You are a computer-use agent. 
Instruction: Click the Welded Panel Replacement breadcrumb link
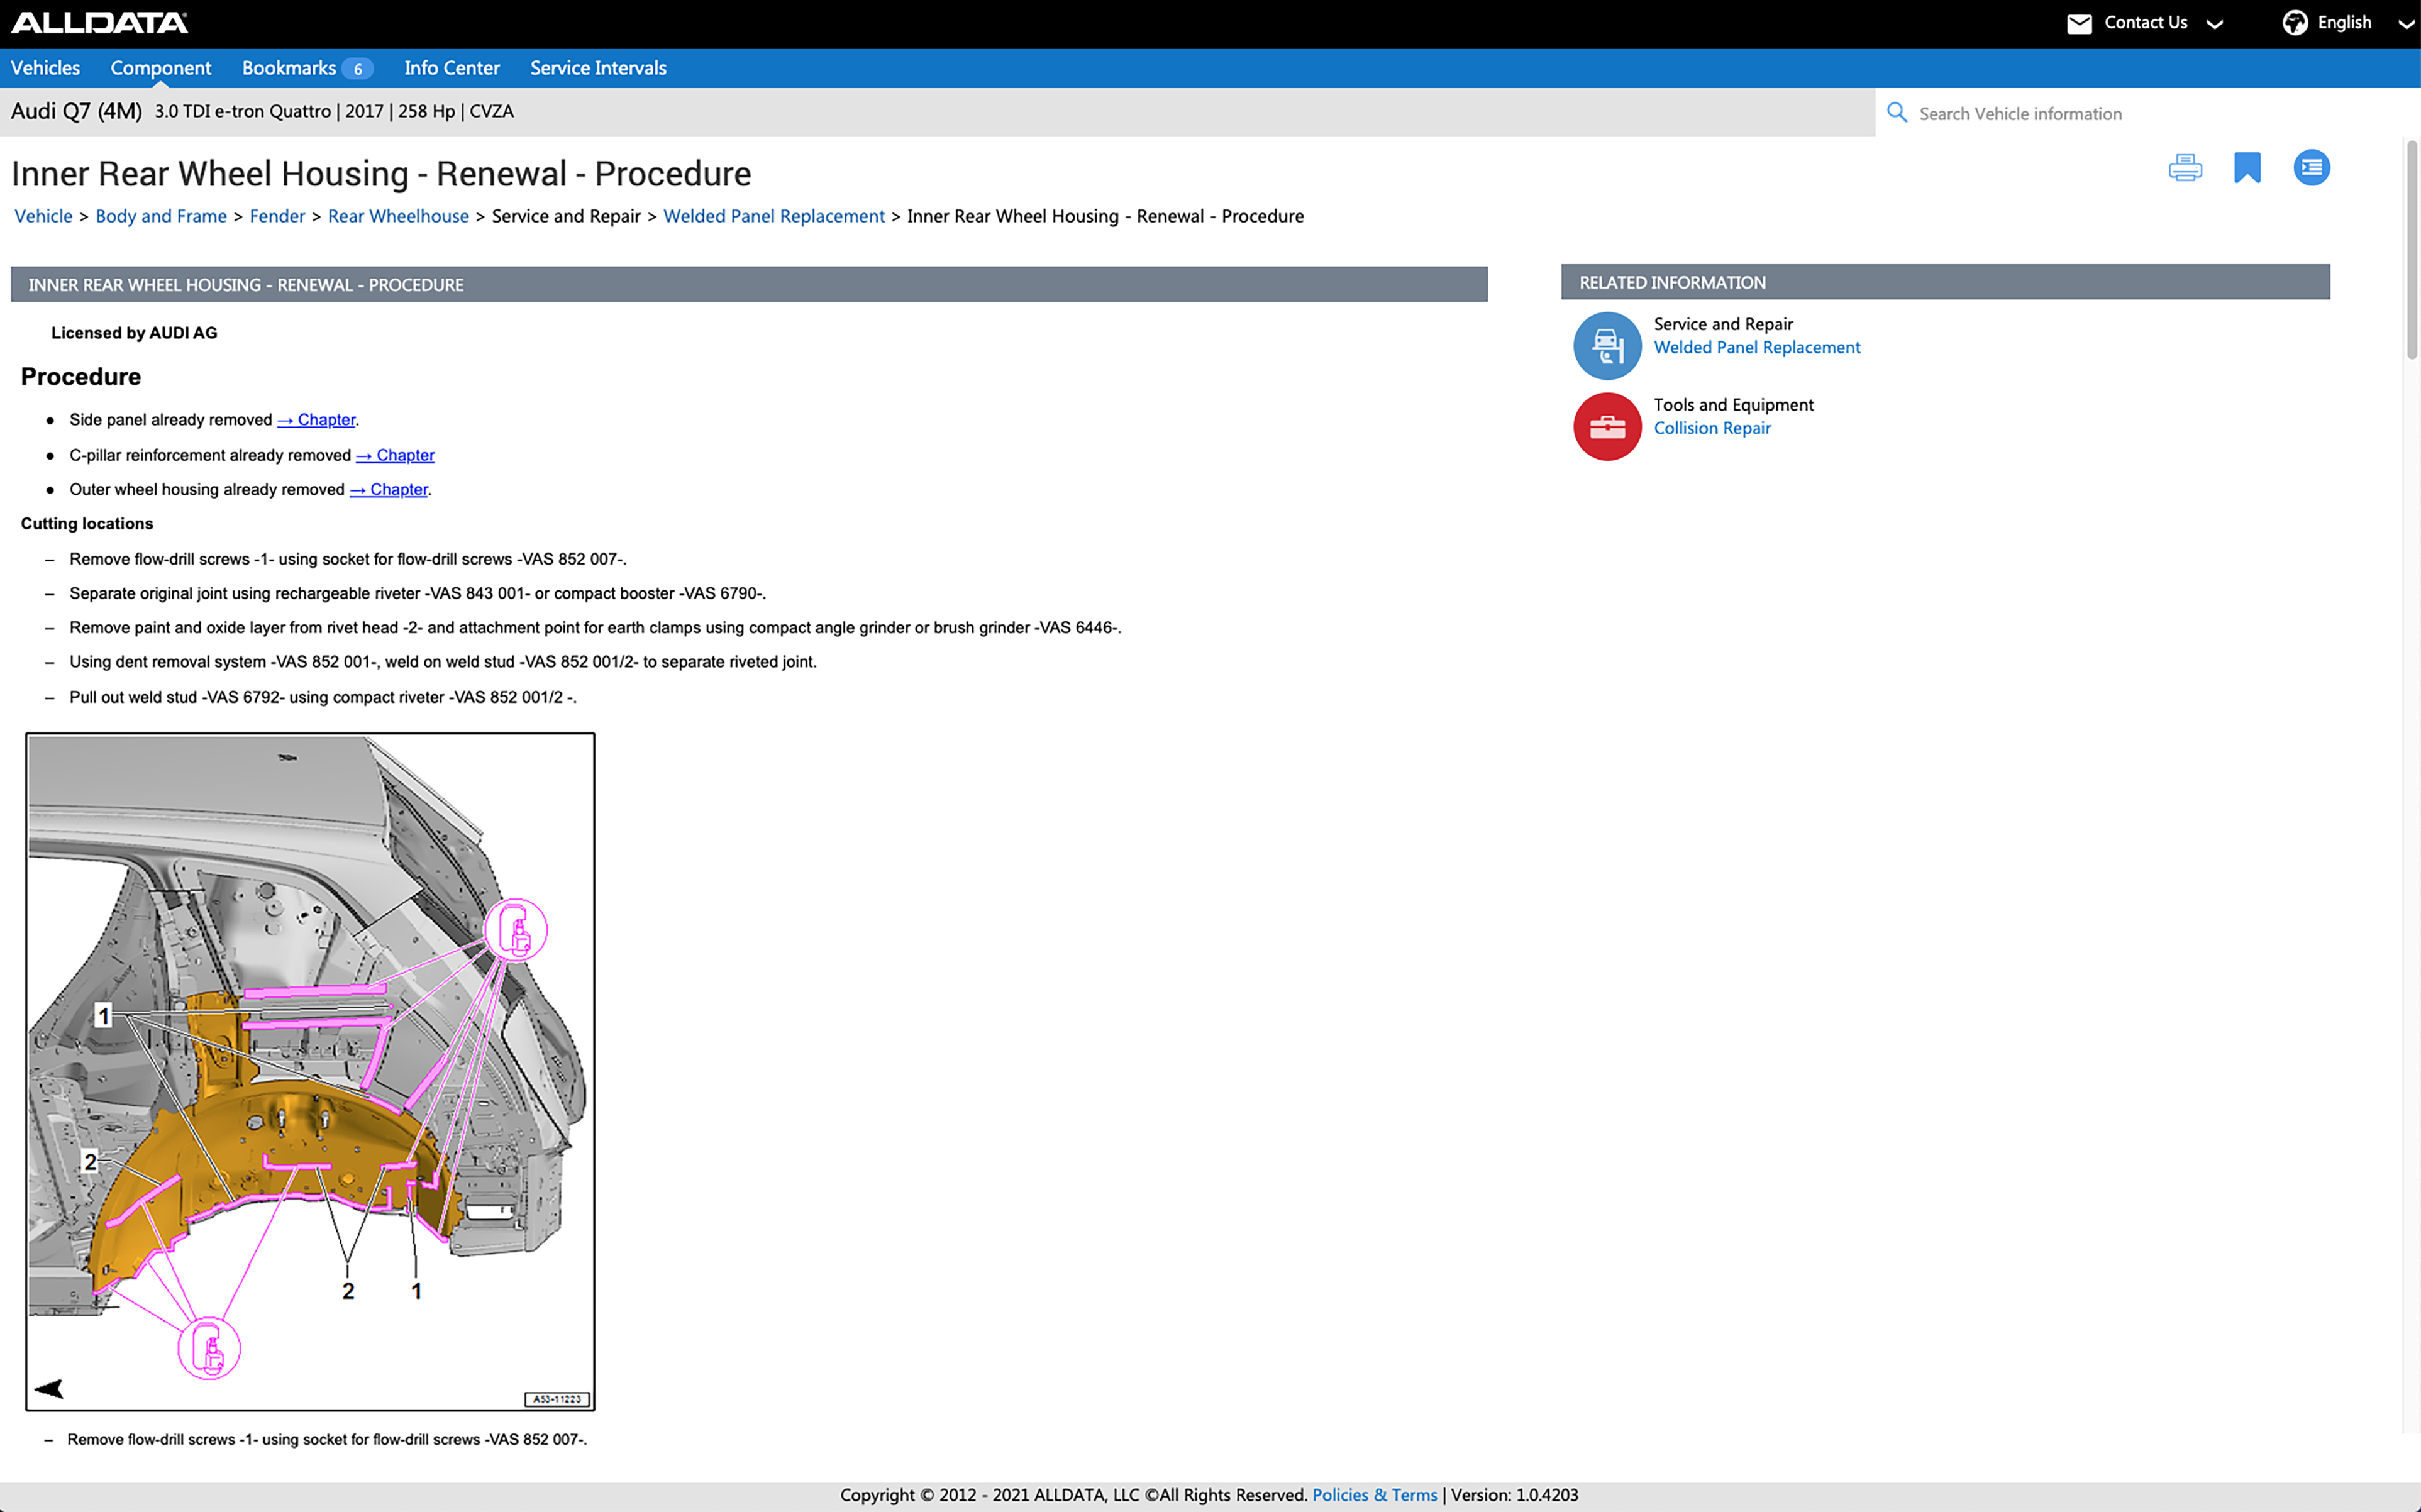tap(773, 216)
